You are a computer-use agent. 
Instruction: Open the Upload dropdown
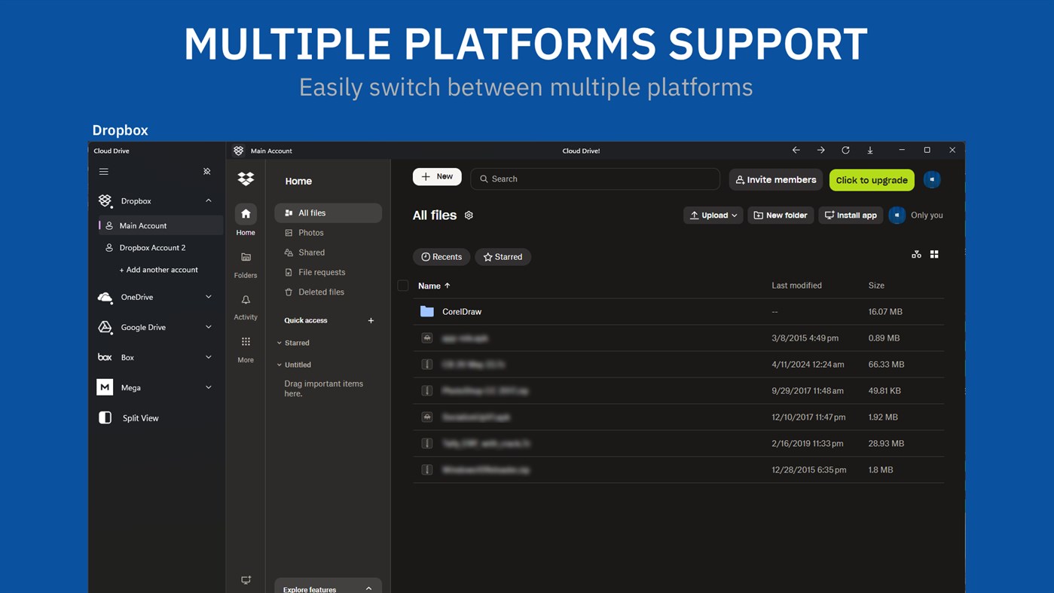pos(713,215)
